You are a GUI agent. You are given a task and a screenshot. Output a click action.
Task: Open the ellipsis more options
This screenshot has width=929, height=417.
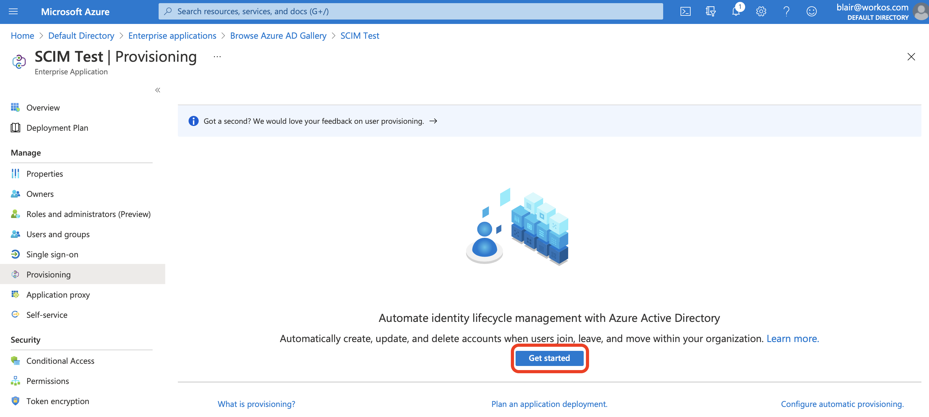tap(217, 57)
